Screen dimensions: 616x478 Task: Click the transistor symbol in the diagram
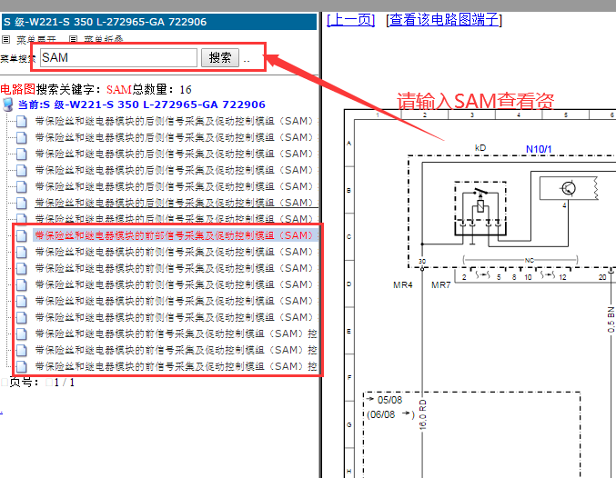(568, 188)
